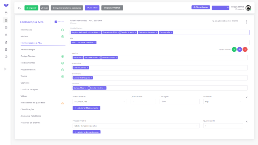This screenshot has width=258, height=145.
Task: Open the user profile icon in sidebar
Action: click(x=6, y=35)
